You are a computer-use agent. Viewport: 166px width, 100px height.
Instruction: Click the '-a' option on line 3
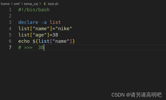pyautogui.click(x=44, y=22)
